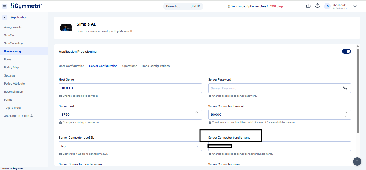366x170 pixels.
Task: Decrease the Server port value
Action: coord(196,116)
